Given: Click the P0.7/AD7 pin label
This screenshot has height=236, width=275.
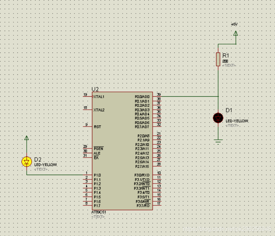Looking at the screenshot, I should 142,127.
